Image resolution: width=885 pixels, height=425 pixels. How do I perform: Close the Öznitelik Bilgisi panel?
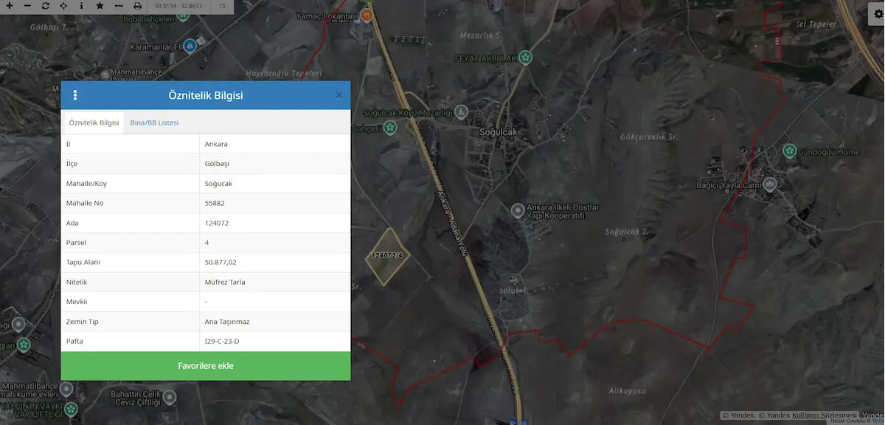(x=339, y=95)
